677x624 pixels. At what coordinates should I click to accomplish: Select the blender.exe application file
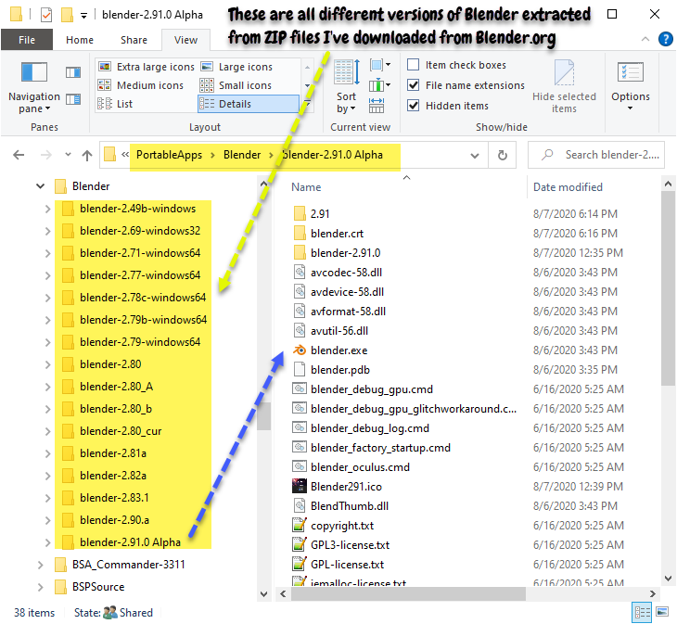pos(338,350)
